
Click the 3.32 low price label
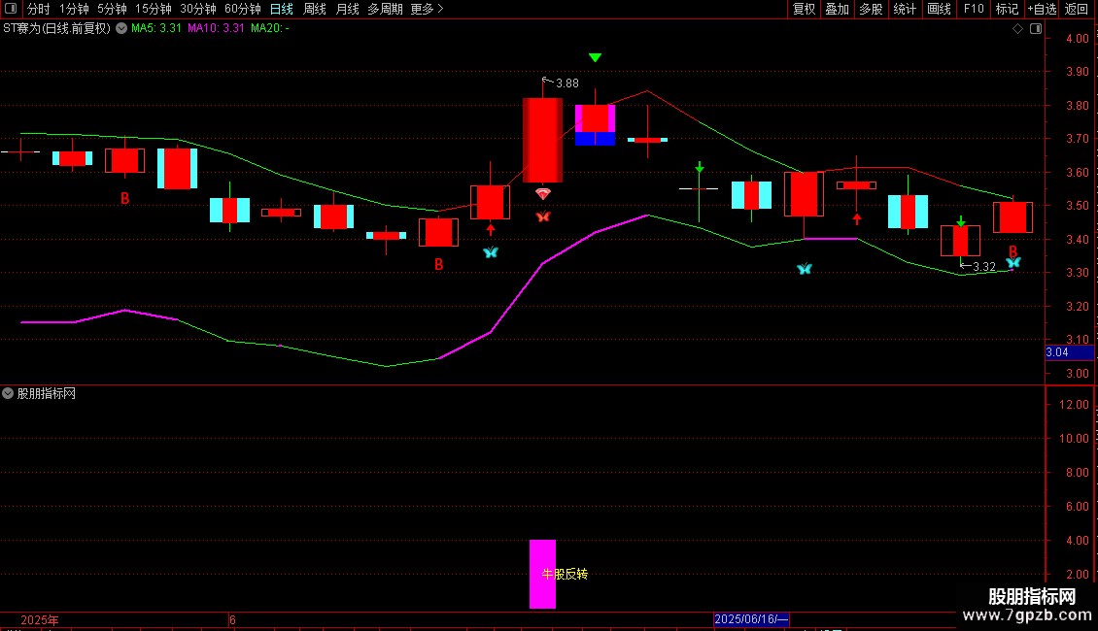(984, 267)
